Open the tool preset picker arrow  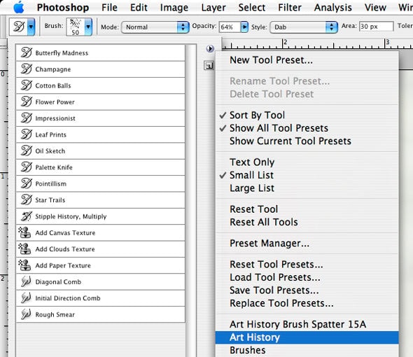point(31,27)
